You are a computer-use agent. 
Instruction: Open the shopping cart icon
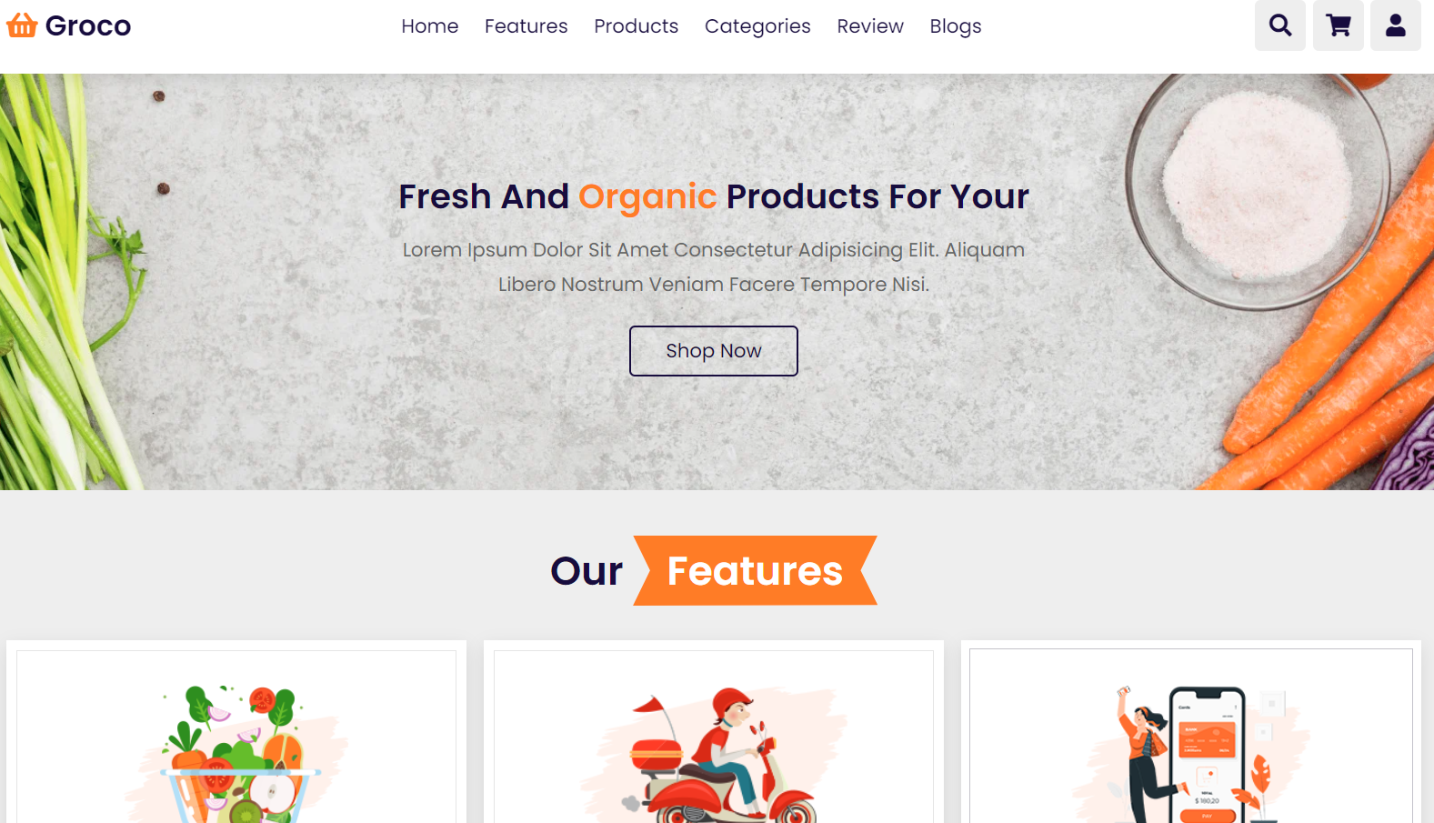click(1338, 25)
